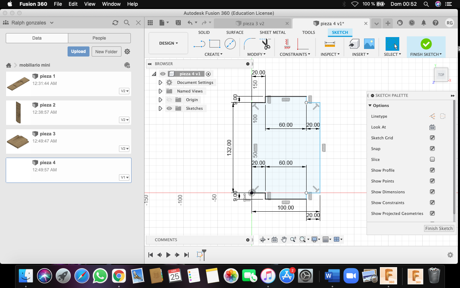The height and width of the screenshot is (288, 460).
Task: Open the Insert Image icon
Action: (369, 44)
